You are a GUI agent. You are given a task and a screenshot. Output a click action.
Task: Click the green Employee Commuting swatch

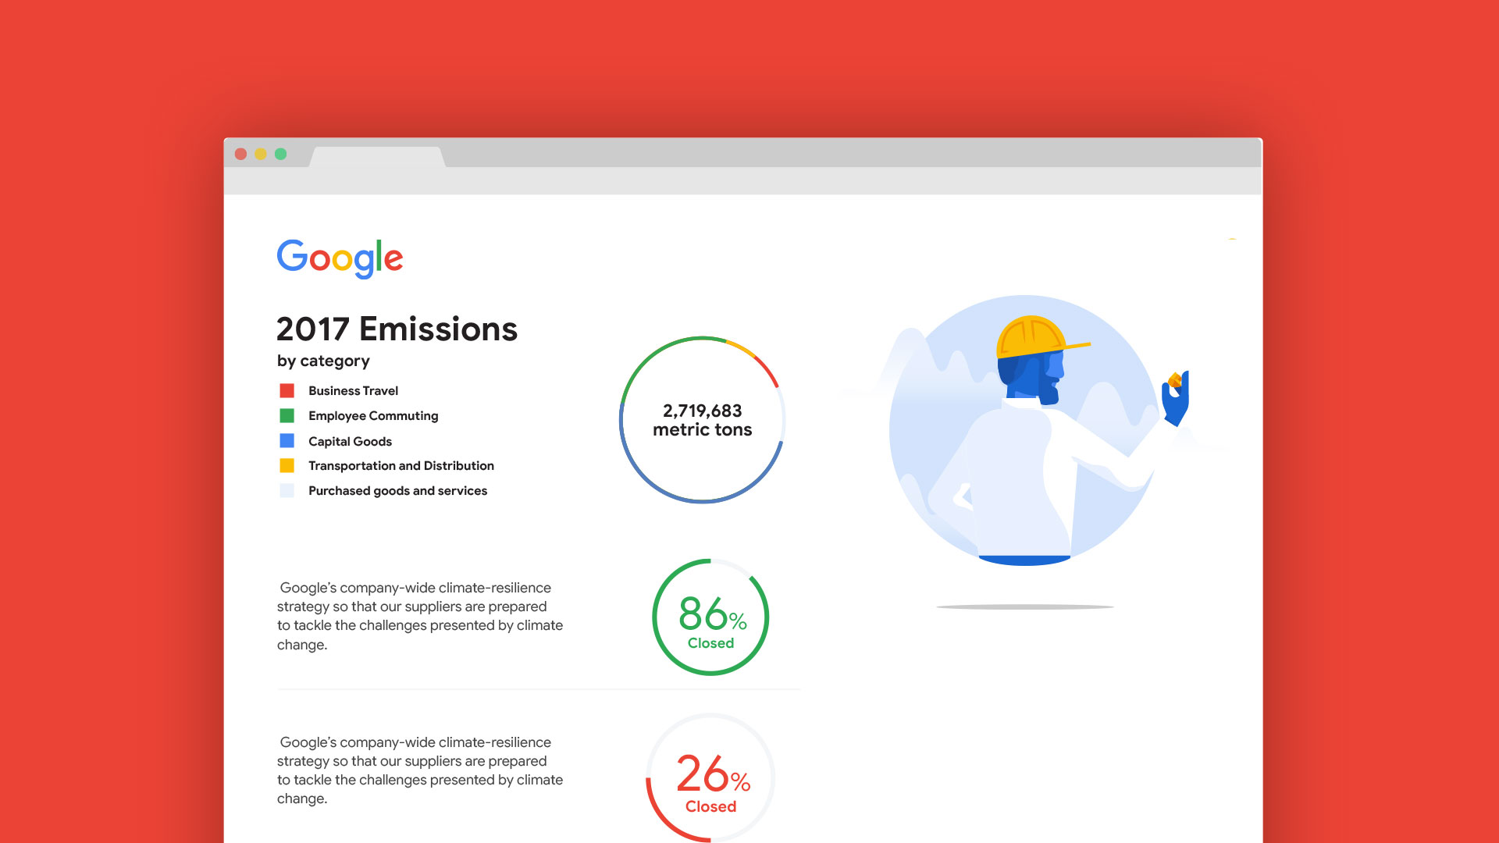[287, 415]
